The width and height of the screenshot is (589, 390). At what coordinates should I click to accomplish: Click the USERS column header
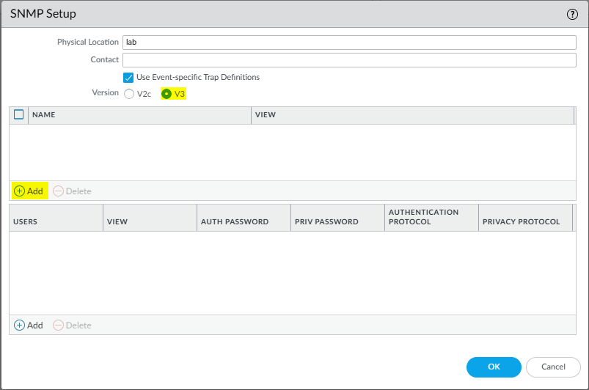click(56, 221)
